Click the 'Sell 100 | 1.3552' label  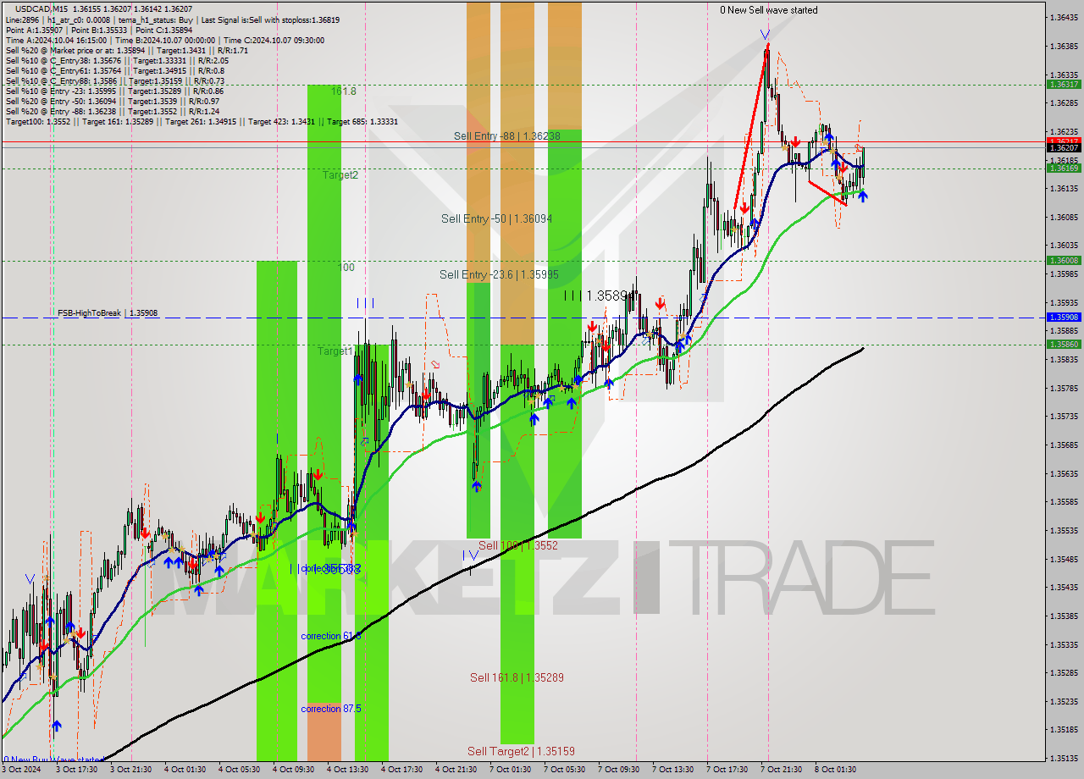pyautogui.click(x=518, y=545)
